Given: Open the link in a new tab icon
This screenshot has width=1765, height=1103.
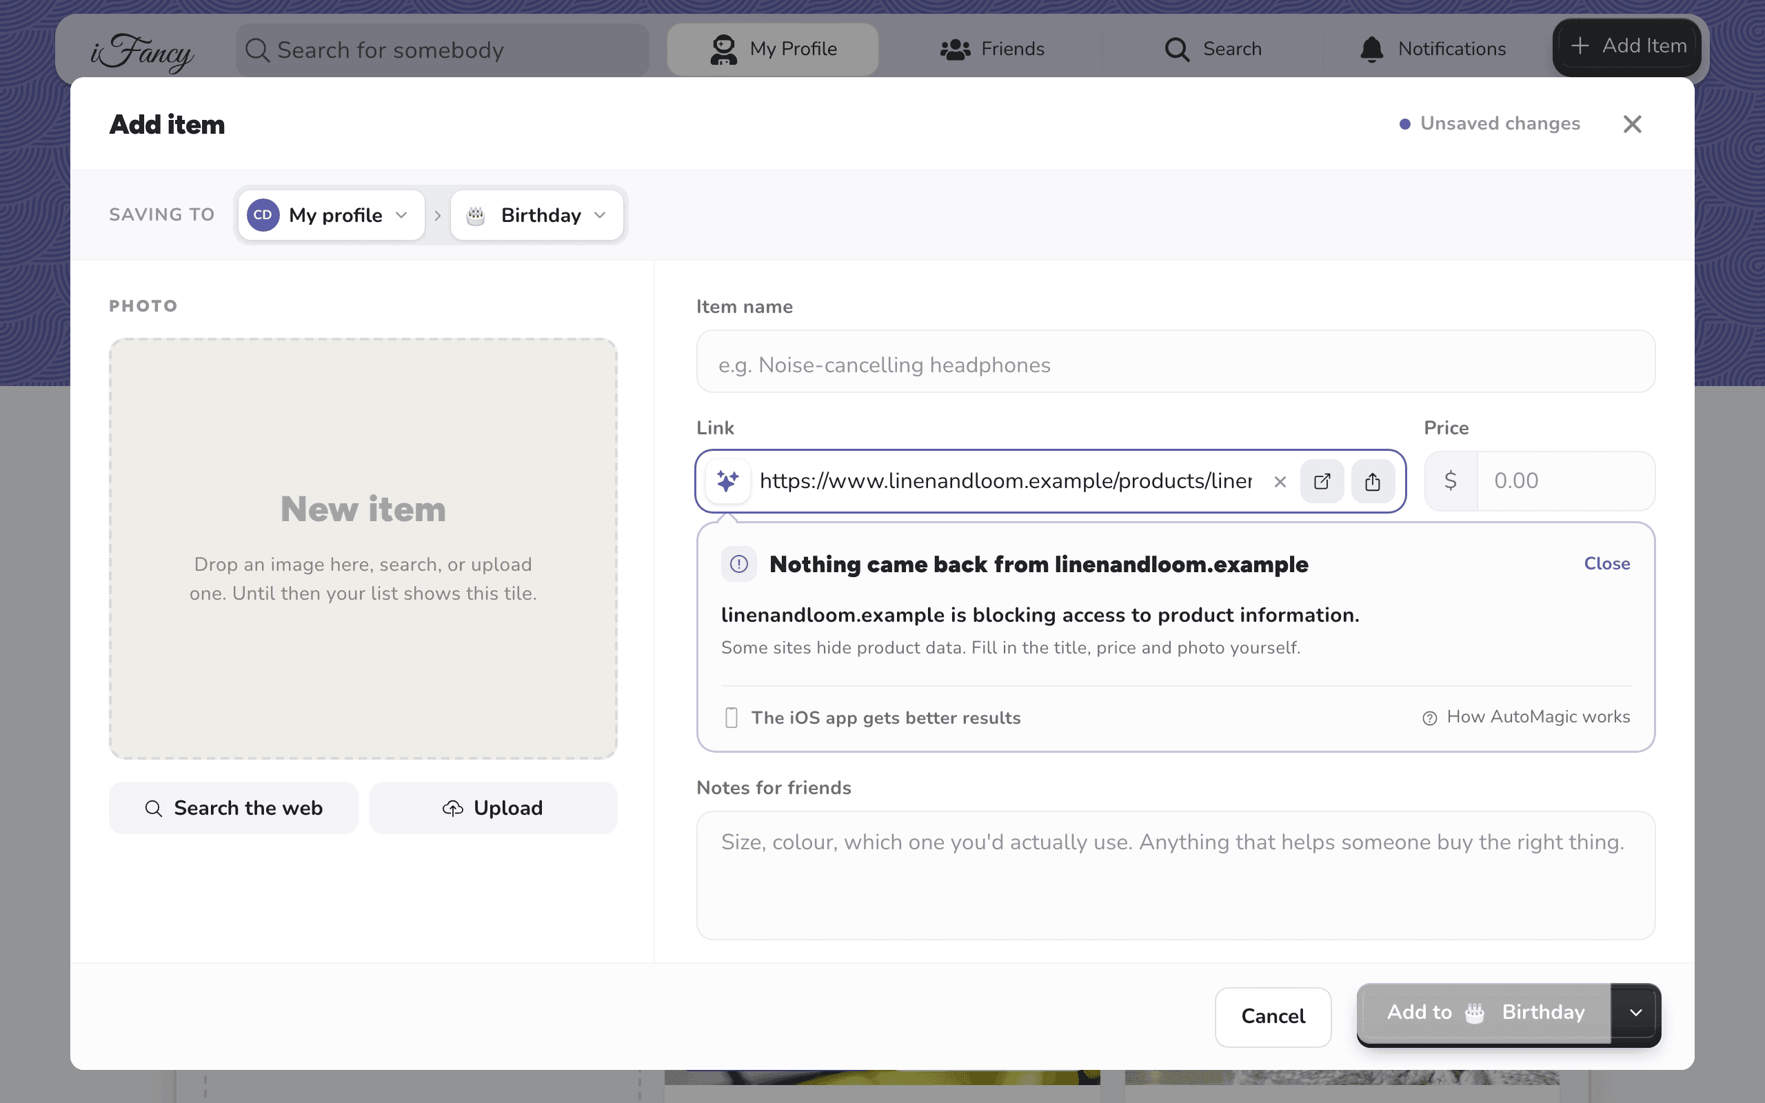Looking at the screenshot, I should [1322, 481].
